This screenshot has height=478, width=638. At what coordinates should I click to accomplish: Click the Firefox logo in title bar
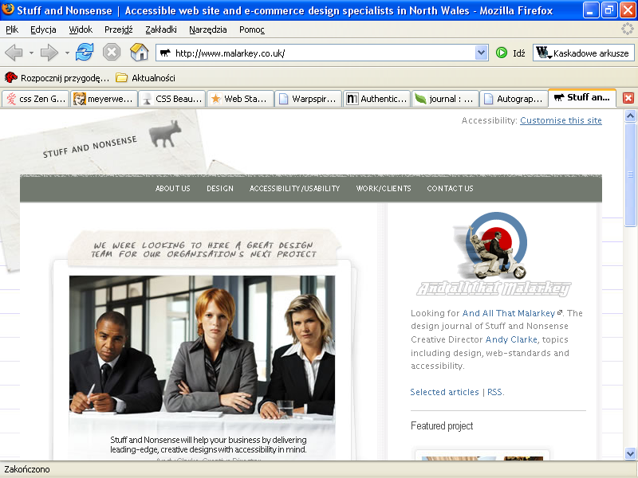pyautogui.click(x=8, y=9)
